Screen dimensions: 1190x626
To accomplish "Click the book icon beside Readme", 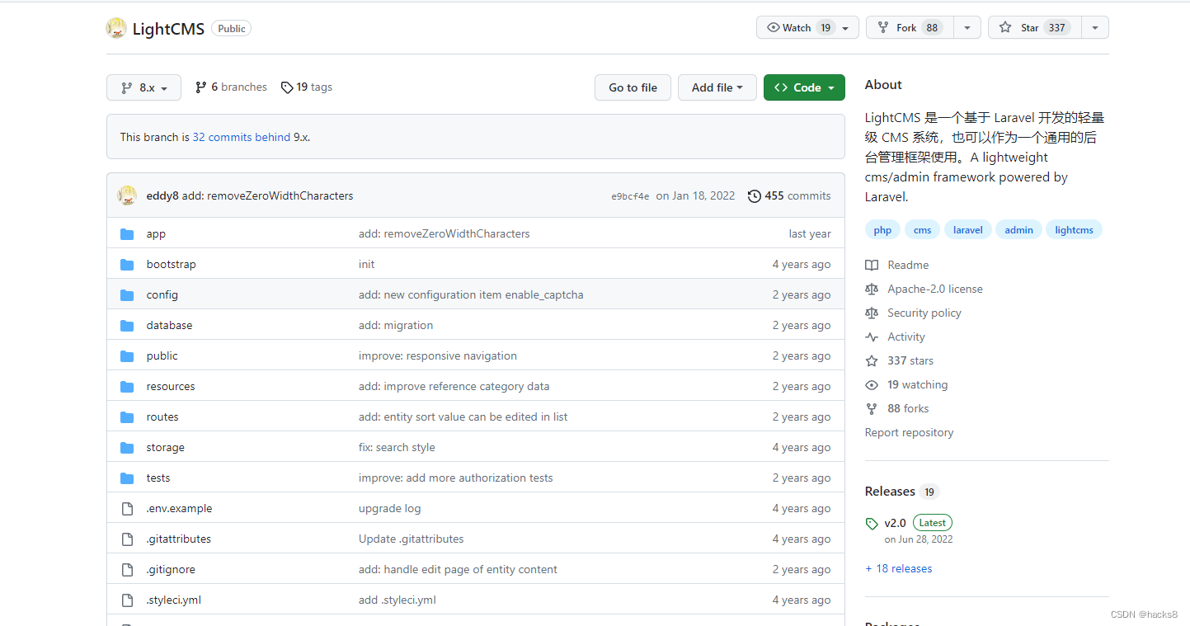I will pyautogui.click(x=872, y=265).
